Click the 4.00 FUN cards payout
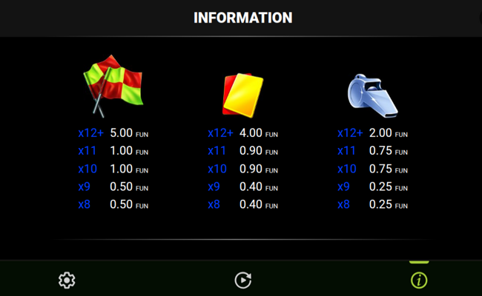The image size is (482, 296). point(259,133)
